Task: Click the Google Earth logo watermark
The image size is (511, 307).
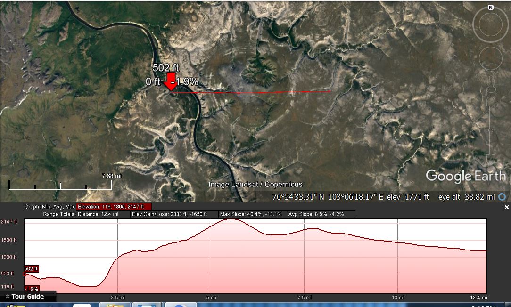Action: pos(465,176)
